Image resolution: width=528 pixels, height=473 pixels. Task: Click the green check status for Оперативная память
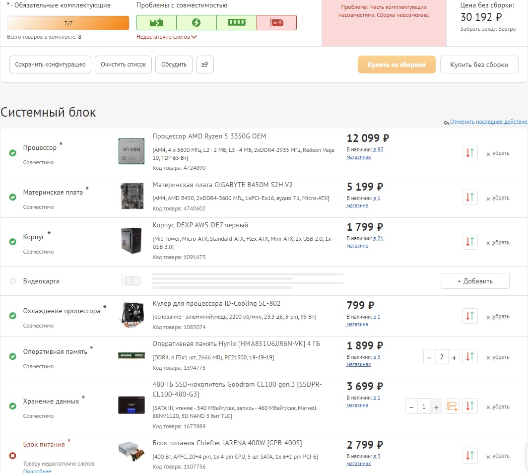[13, 356]
